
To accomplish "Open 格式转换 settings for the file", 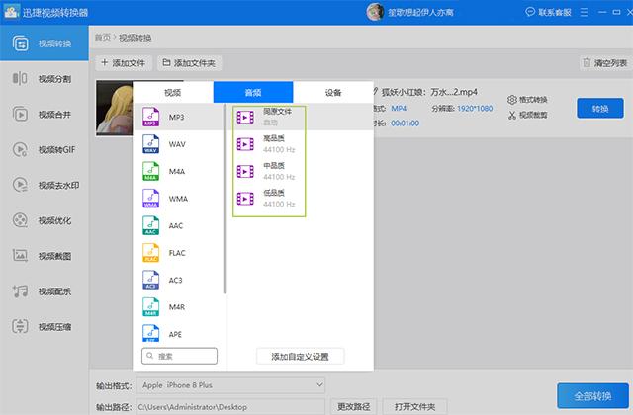I will coord(527,100).
